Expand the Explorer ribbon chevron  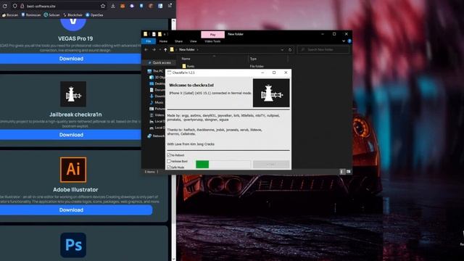coord(344,41)
